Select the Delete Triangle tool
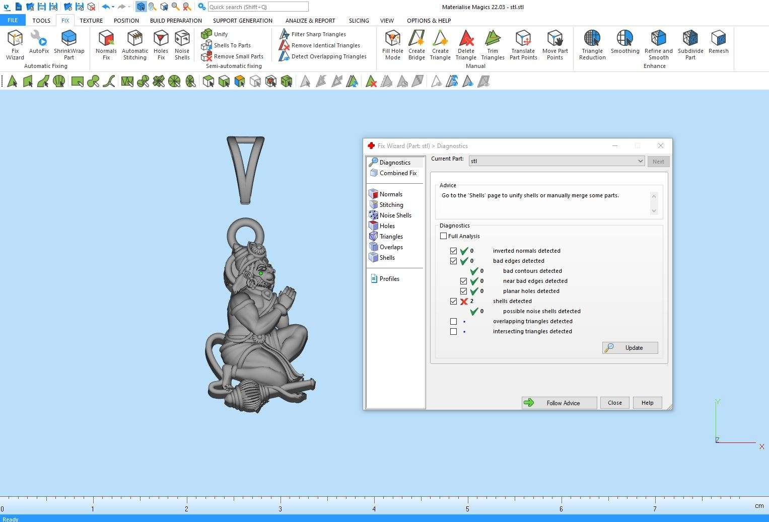This screenshot has width=769, height=522. [x=466, y=44]
